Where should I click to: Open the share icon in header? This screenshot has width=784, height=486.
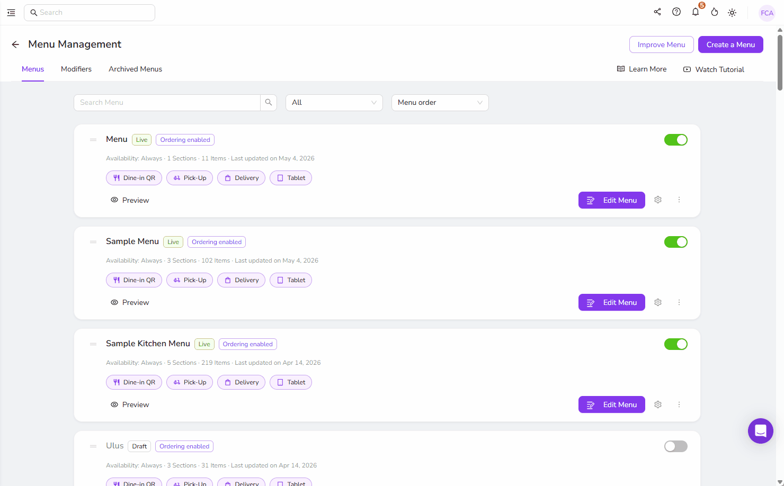[657, 12]
